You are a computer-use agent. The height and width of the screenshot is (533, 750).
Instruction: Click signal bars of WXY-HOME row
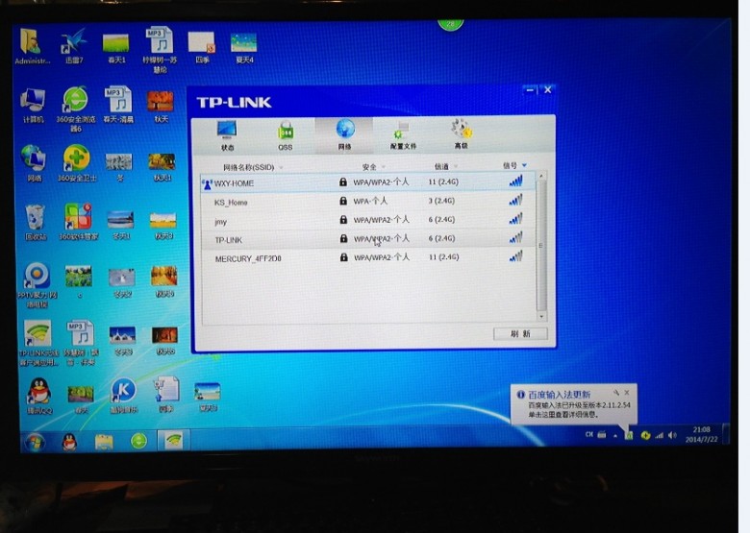515,181
